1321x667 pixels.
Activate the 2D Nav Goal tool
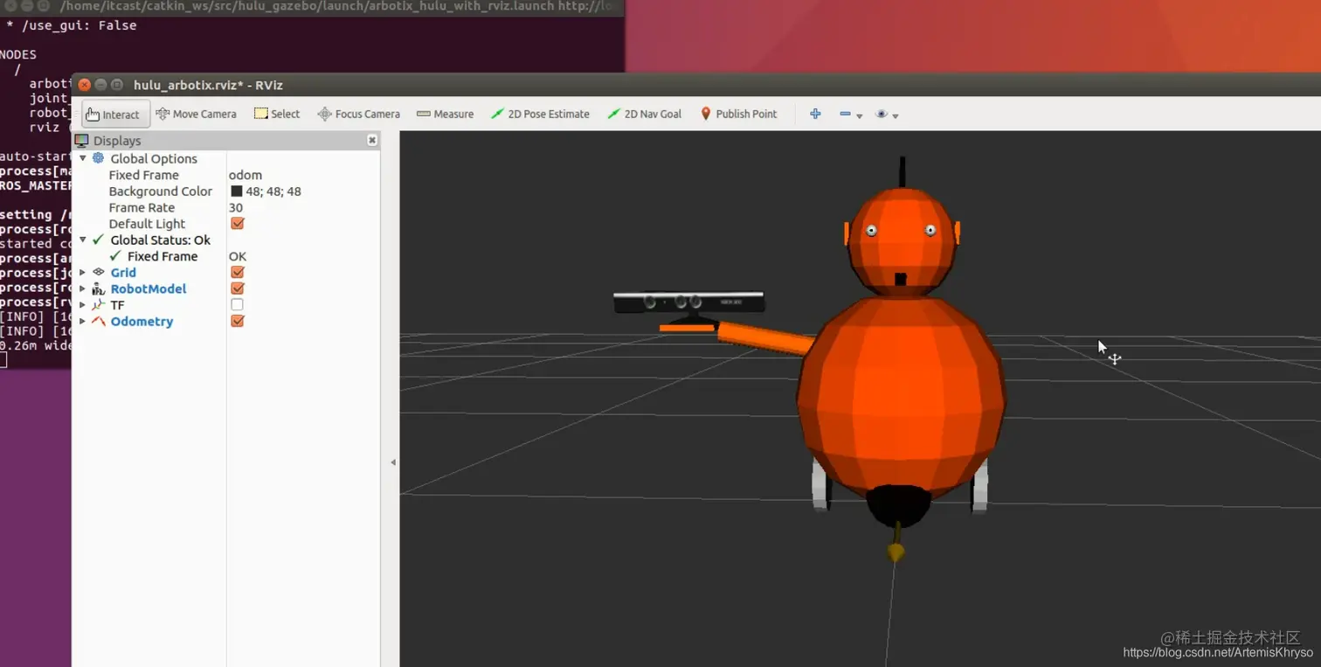[x=644, y=114]
